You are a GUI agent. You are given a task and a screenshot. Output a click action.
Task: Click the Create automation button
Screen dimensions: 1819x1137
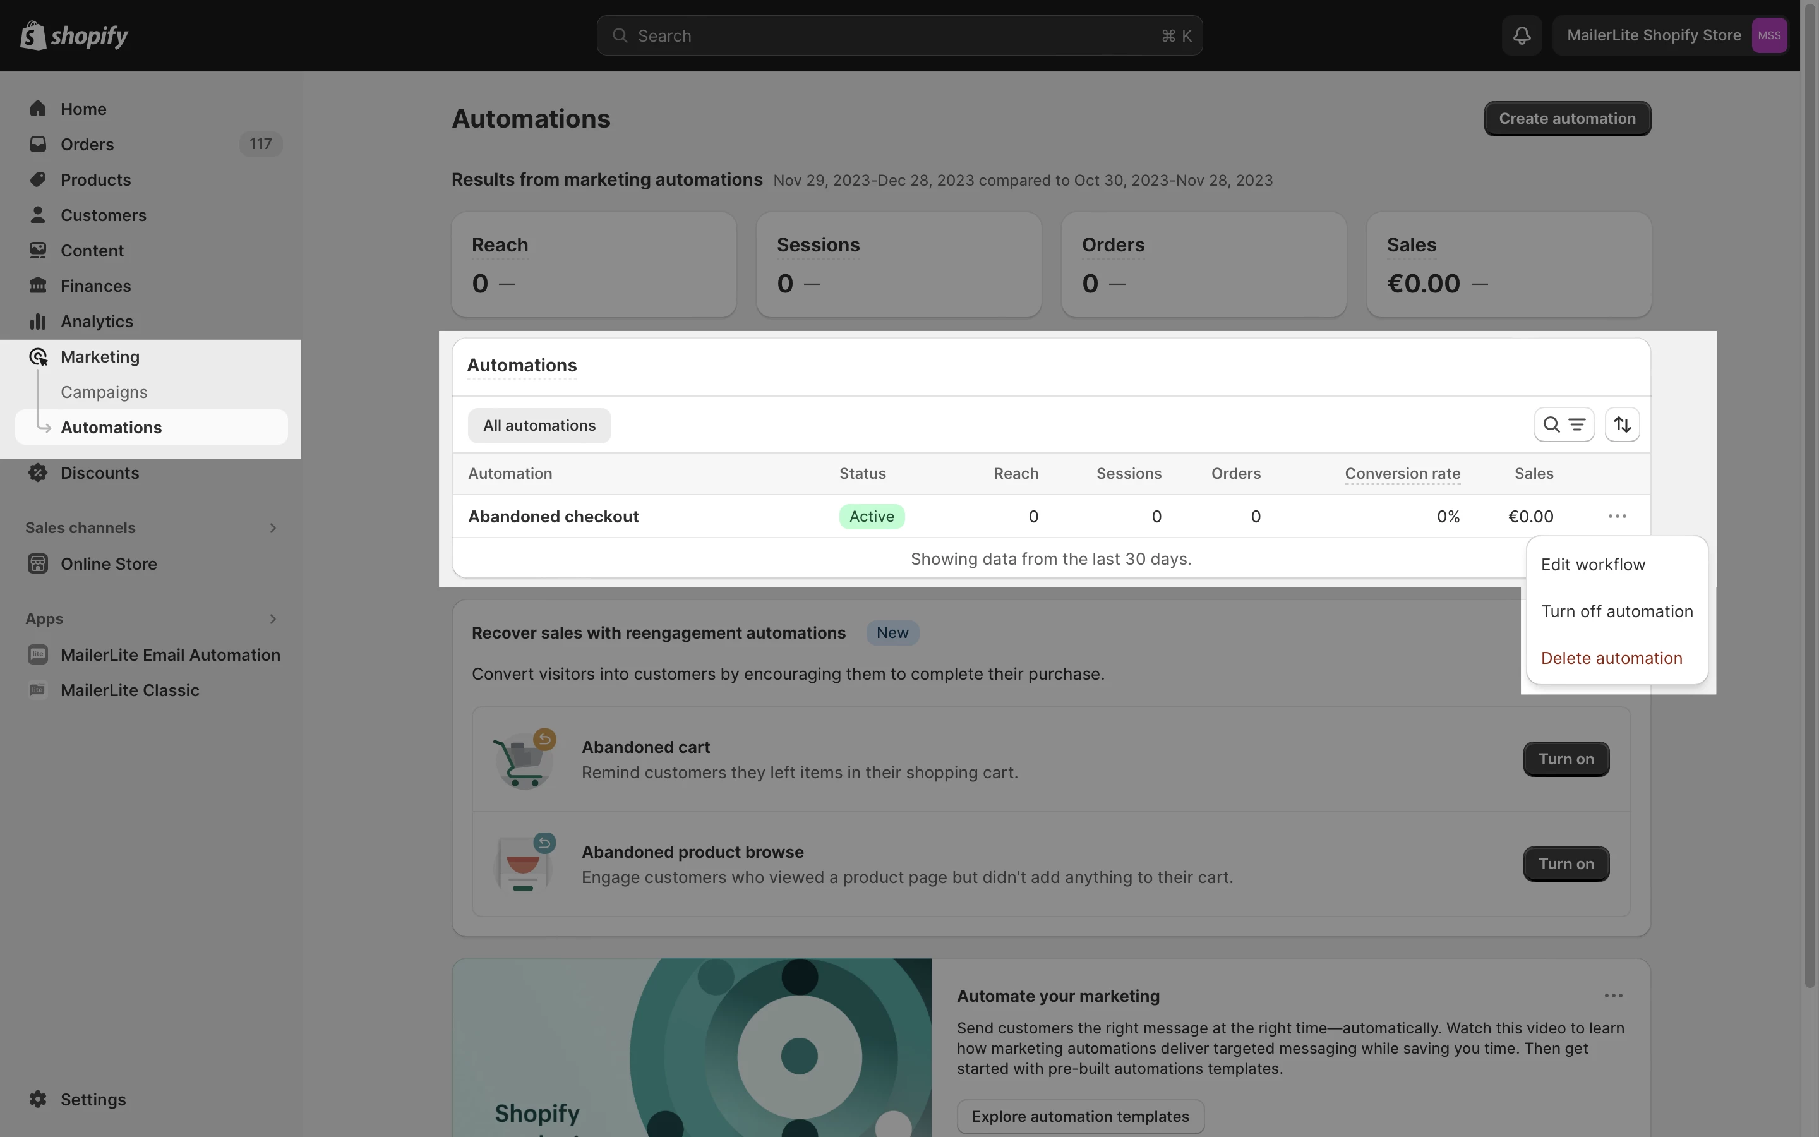pyautogui.click(x=1566, y=119)
